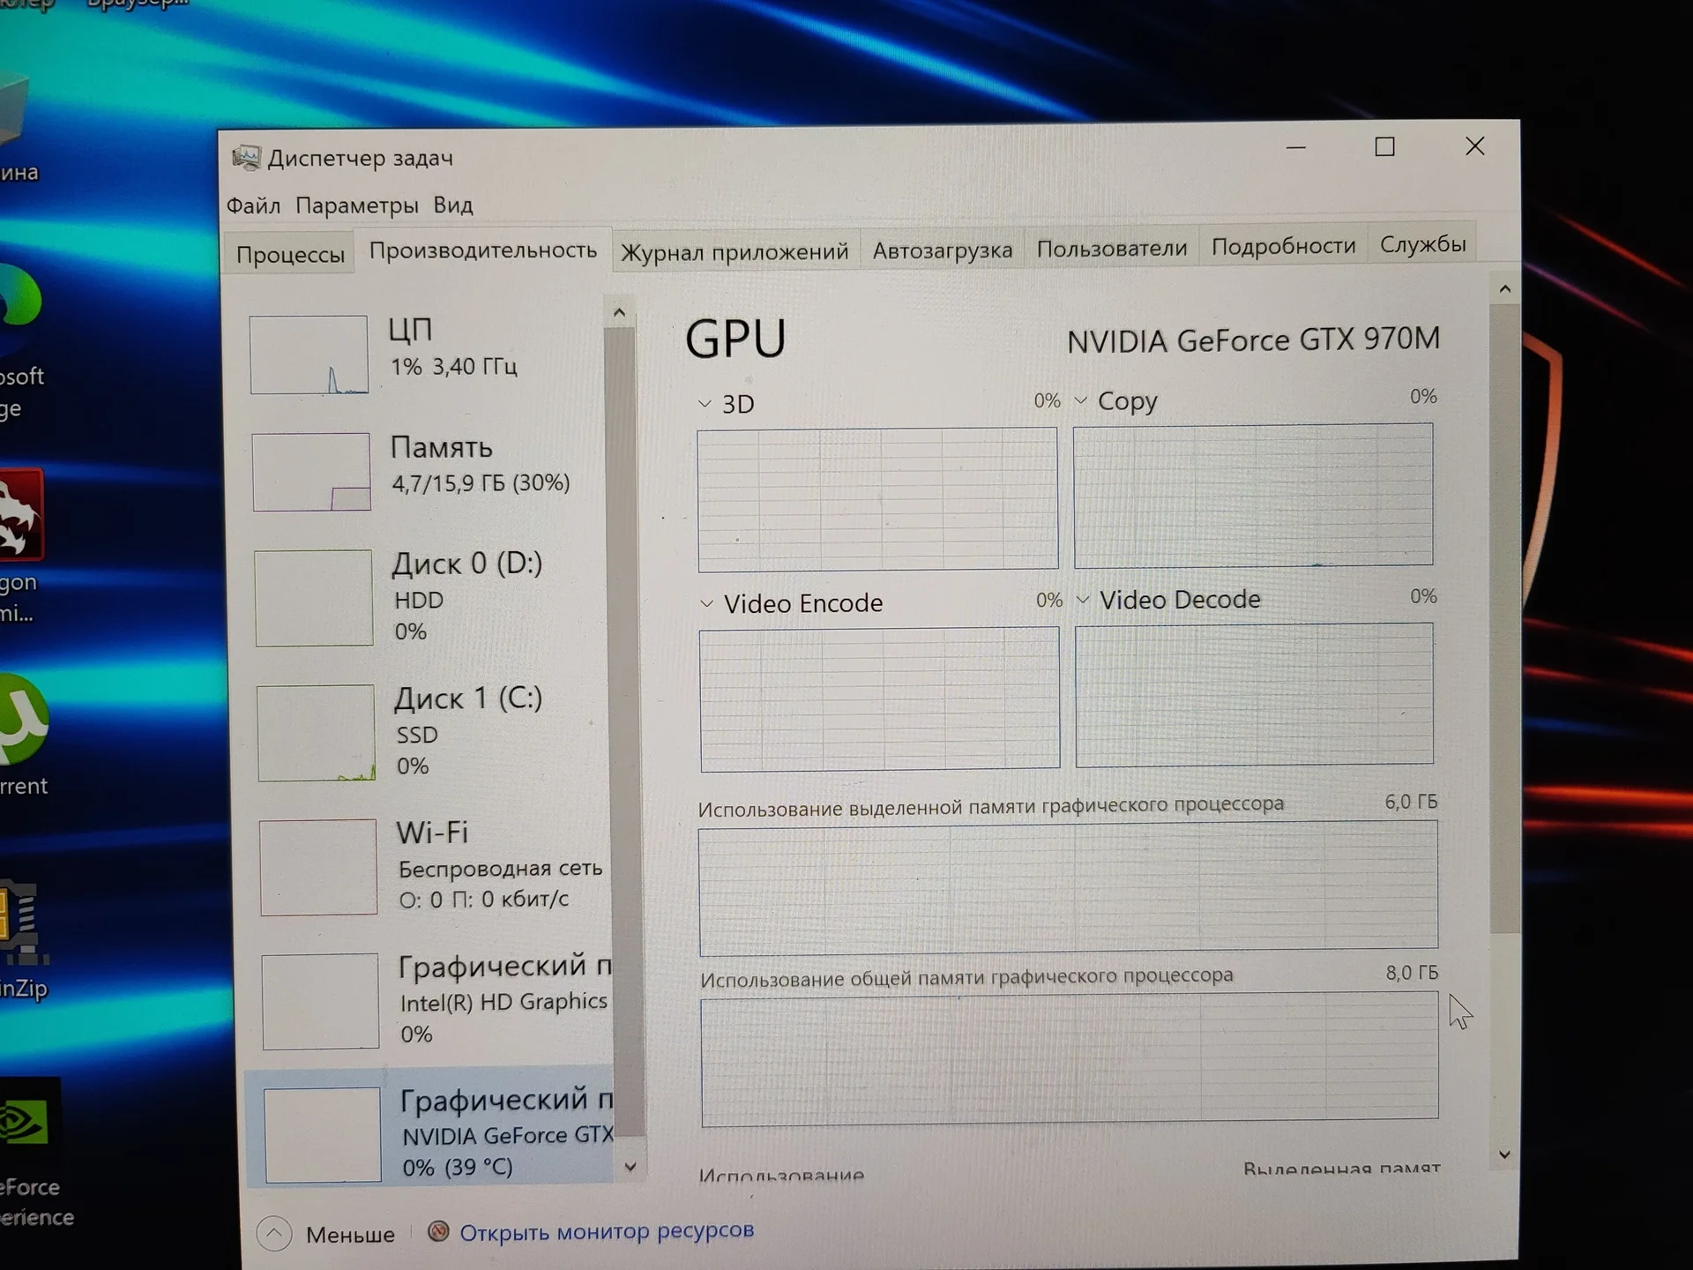Switch to the Пользователи tab
Viewport: 1693px width, 1270px height.
1112,249
